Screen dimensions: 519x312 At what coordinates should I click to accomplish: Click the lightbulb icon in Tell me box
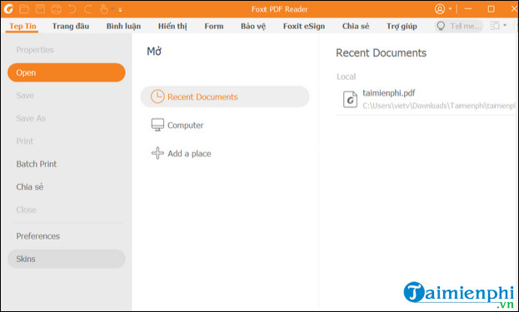[441, 26]
